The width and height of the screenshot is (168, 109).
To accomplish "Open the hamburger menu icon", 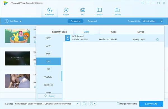I will (148, 3).
